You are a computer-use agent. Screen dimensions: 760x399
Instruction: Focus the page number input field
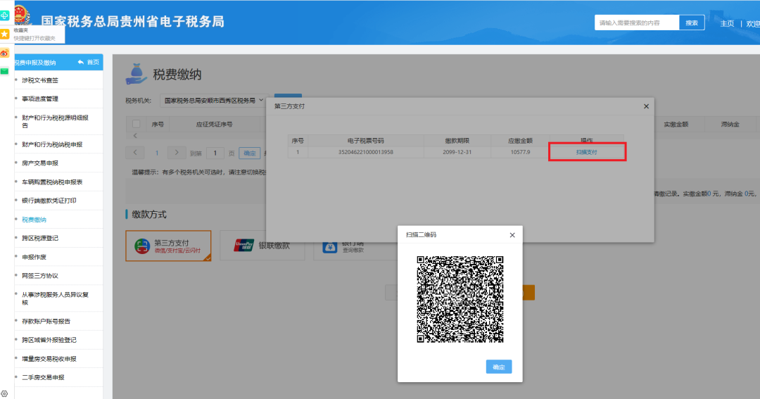(215, 153)
